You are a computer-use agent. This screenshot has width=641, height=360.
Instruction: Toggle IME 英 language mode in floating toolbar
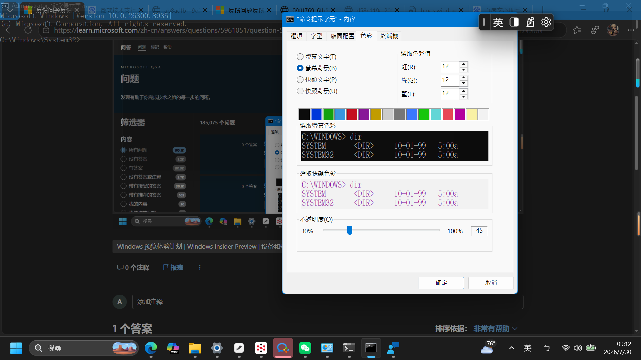click(x=498, y=22)
